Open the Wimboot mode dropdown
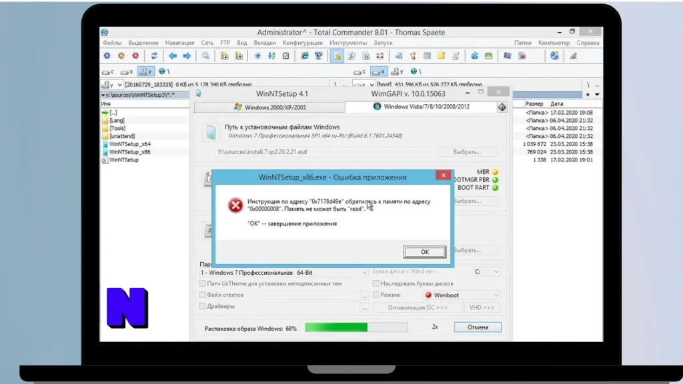This screenshot has height=384, width=683. [462, 295]
